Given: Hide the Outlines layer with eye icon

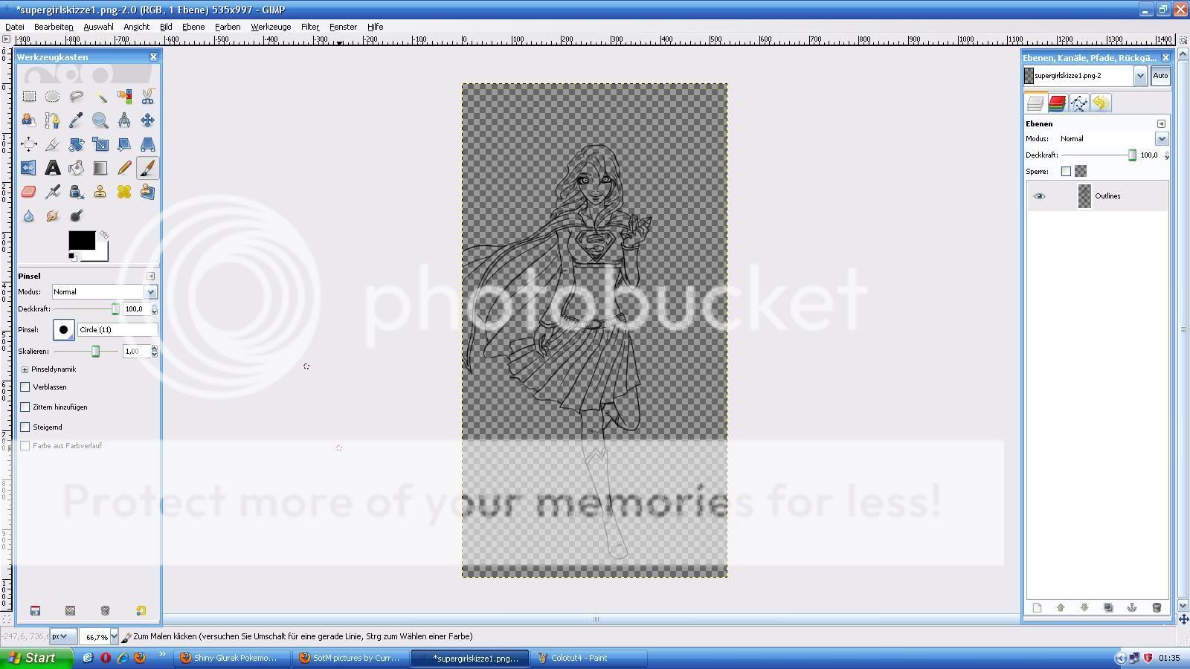Looking at the screenshot, I should click(x=1039, y=196).
